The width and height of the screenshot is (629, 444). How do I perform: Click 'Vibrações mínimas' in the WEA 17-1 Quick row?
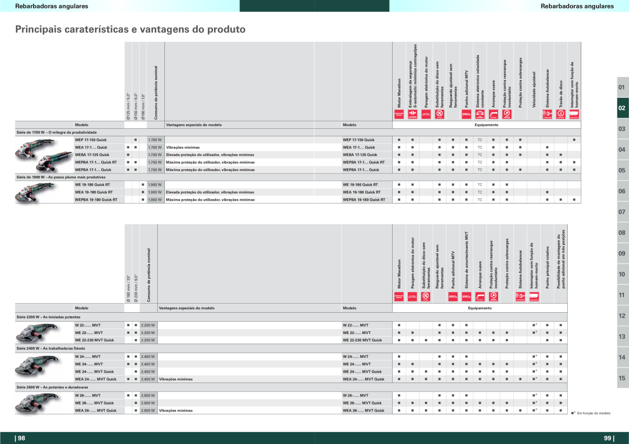point(183,147)
